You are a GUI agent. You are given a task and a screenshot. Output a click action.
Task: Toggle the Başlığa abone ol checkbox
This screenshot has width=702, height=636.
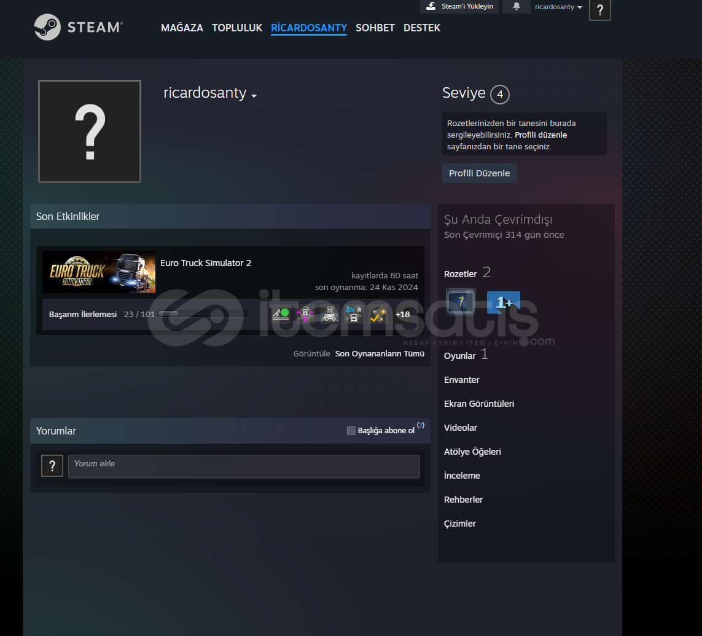click(351, 430)
